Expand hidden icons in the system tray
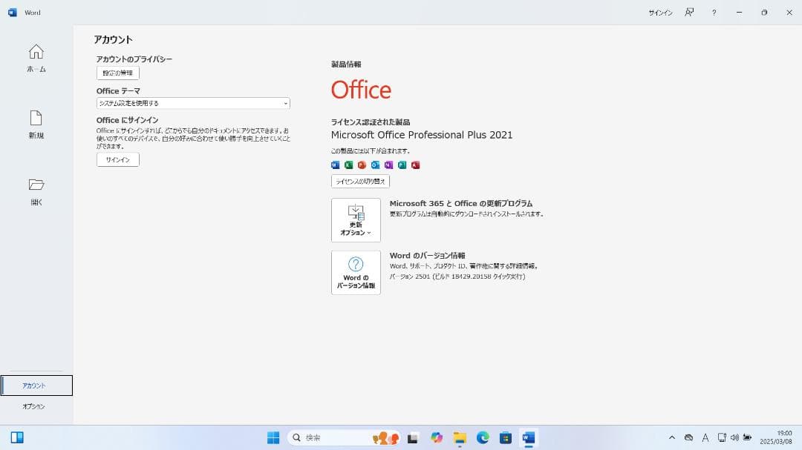This screenshot has width=802, height=450. tap(671, 437)
